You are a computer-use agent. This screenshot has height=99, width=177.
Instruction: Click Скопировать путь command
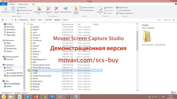point(25,10)
